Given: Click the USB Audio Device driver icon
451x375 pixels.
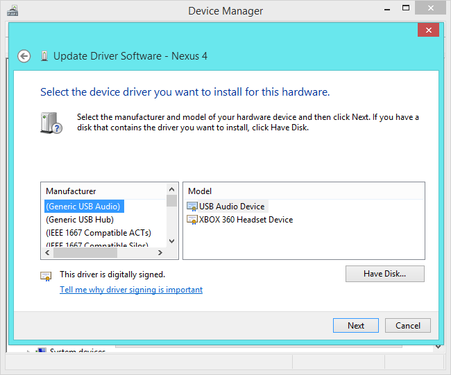Looking at the screenshot, I should tap(192, 206).
